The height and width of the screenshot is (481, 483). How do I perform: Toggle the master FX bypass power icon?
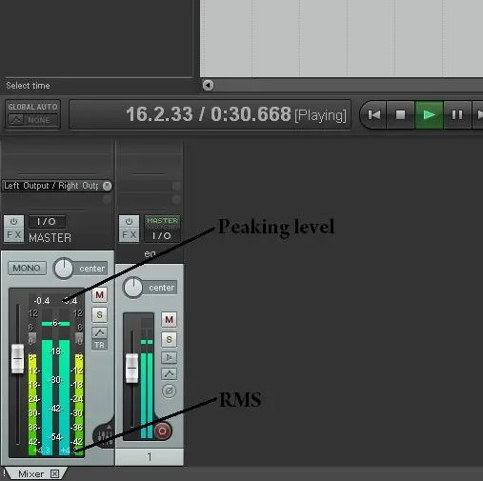[13, 221]
